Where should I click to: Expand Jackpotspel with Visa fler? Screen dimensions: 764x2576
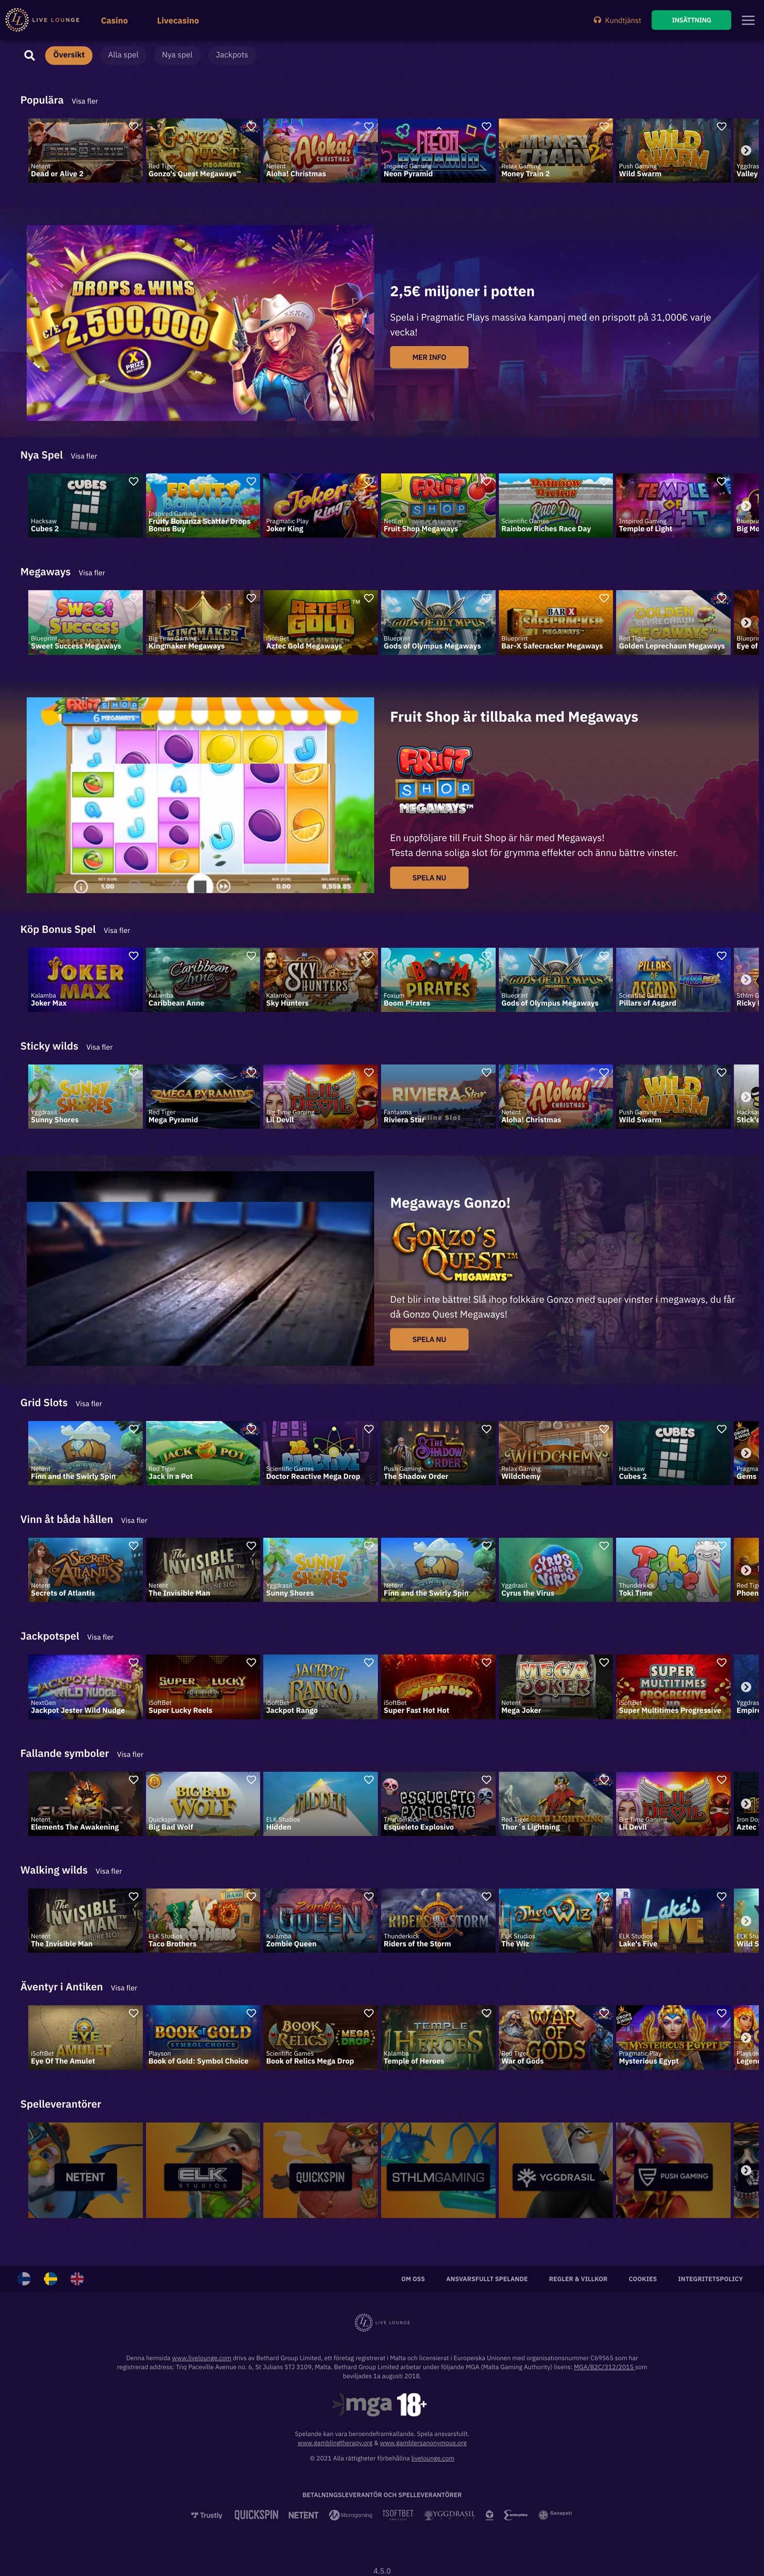pos(100,1637)
